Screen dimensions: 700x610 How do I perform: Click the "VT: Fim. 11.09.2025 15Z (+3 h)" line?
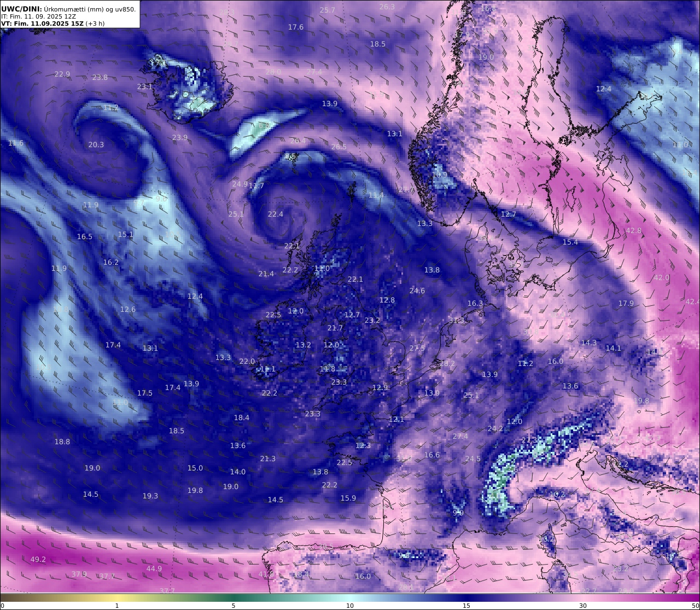53,24
